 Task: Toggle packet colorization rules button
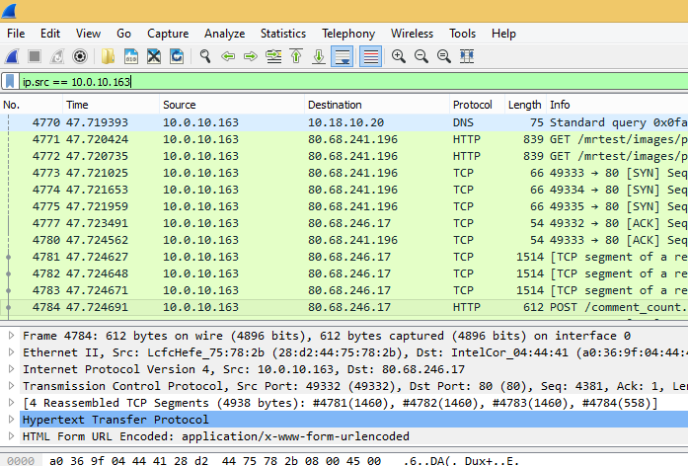click(x=370, y=56)
